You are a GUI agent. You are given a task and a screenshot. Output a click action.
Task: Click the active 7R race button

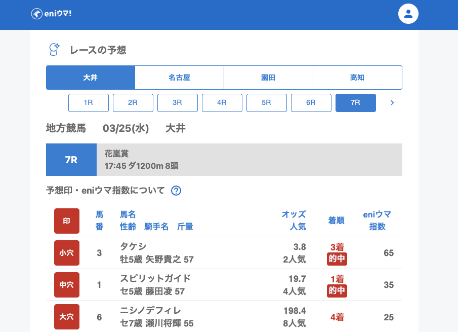pyautogui.click(x=356, y=103)
